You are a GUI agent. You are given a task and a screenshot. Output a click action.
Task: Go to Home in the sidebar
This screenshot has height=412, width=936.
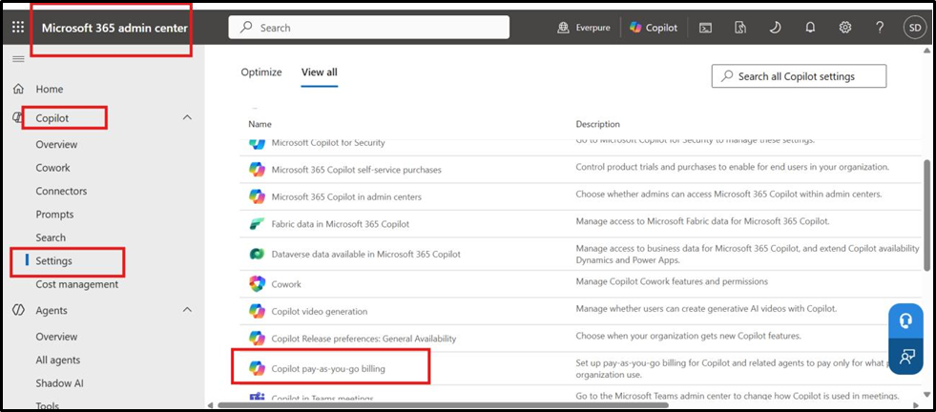(50, 89)
